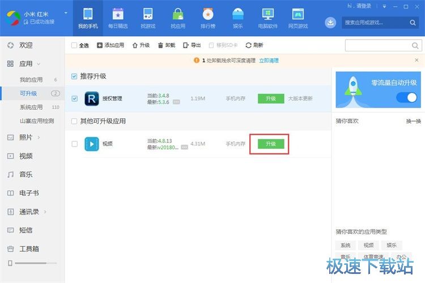Open the 网页游戏 tab
Screen dimensions: 425x283
coord(298,18)
